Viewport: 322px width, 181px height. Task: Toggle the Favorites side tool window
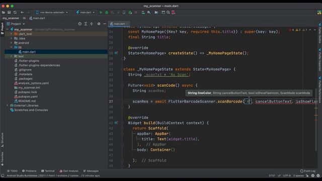(x=2, y=159)
